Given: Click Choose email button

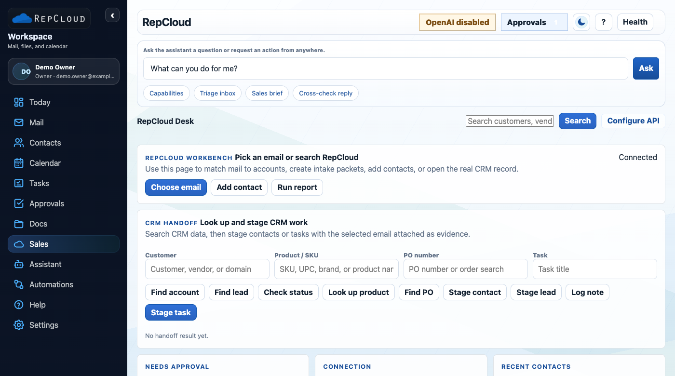Looking at the screenshot, I should click(x=176, y=188).
